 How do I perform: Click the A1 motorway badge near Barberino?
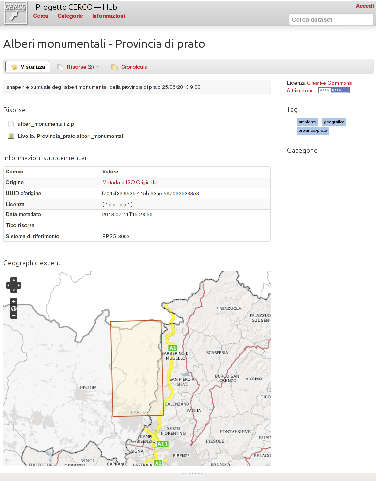point(173,348)
